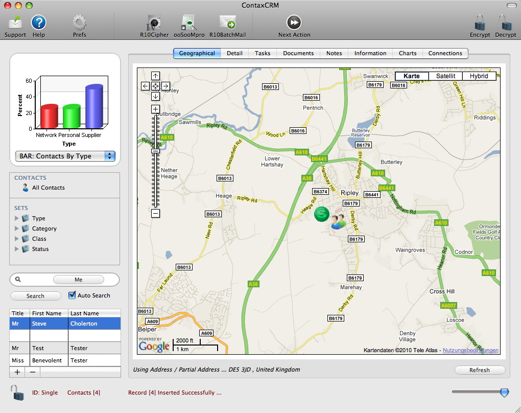Click the Category set folder icon
This screenshot has width=521, height=413.
pyautogui.click(x=26, y=228)
